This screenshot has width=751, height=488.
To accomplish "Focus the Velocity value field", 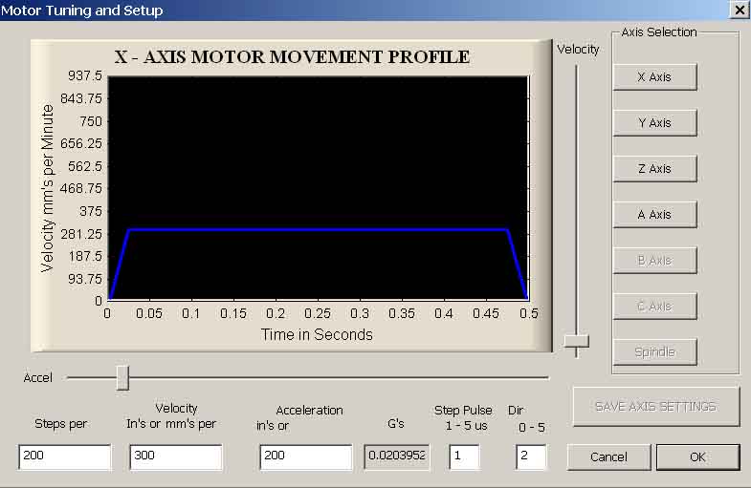I will pyautogui.click(x=176, y=457).
